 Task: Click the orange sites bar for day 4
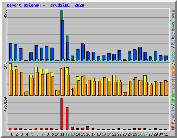click(x=27, y=93)
